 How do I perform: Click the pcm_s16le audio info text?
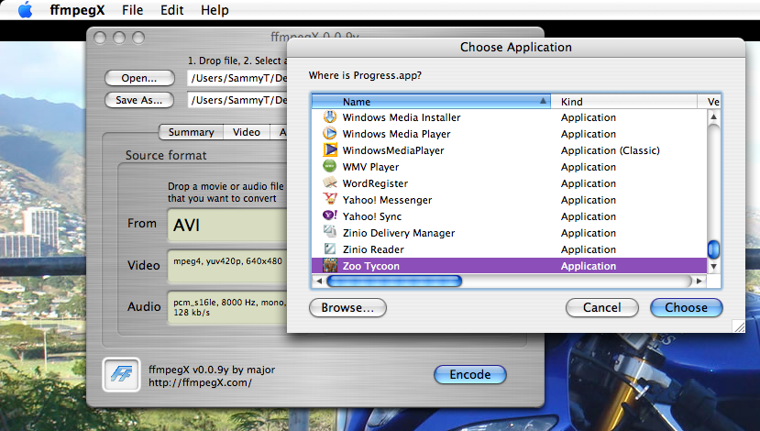coord(230,307)
